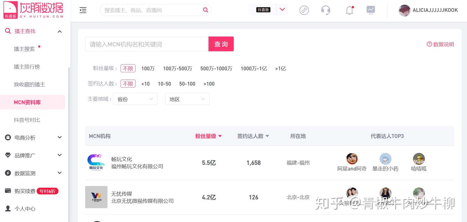
Task: Open 个人中心 menu item
Action: pos(25,209)
